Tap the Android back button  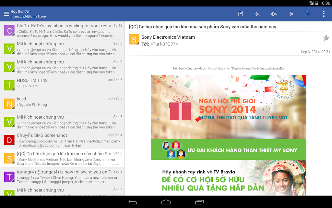133,202
